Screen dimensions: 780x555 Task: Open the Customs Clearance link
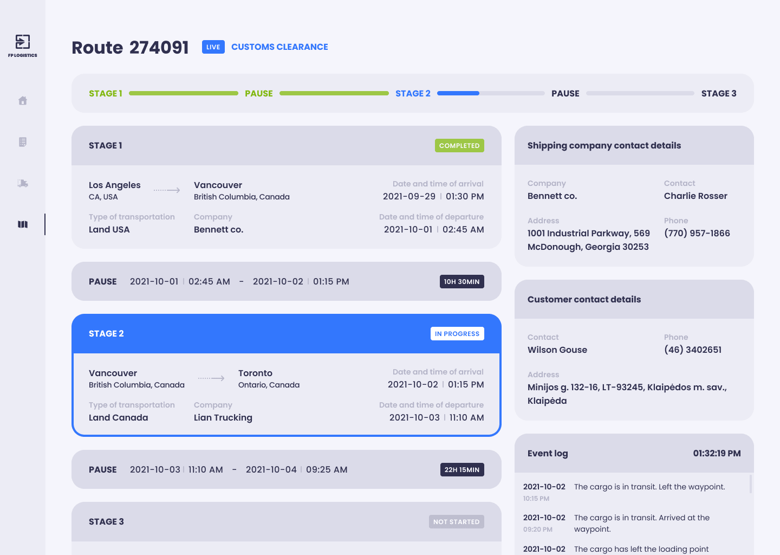[279, 47]
